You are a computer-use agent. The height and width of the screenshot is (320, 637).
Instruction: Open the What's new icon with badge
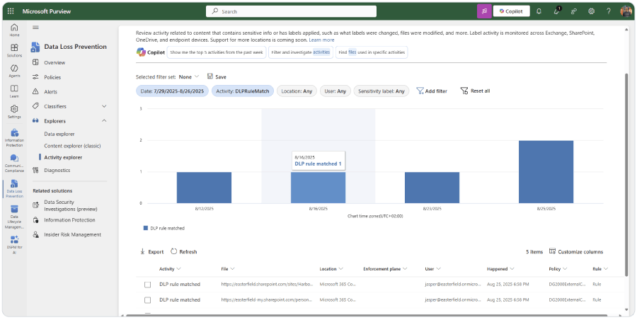click(x=557, y=11)
